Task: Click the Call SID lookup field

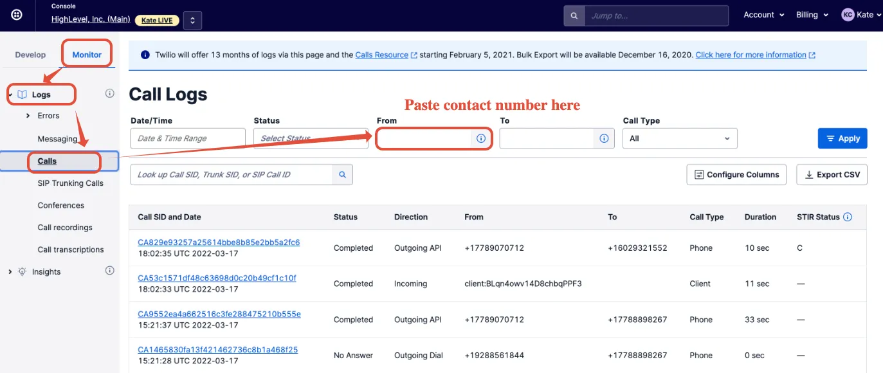Action: pyautogui.click(x=232, y=174)
